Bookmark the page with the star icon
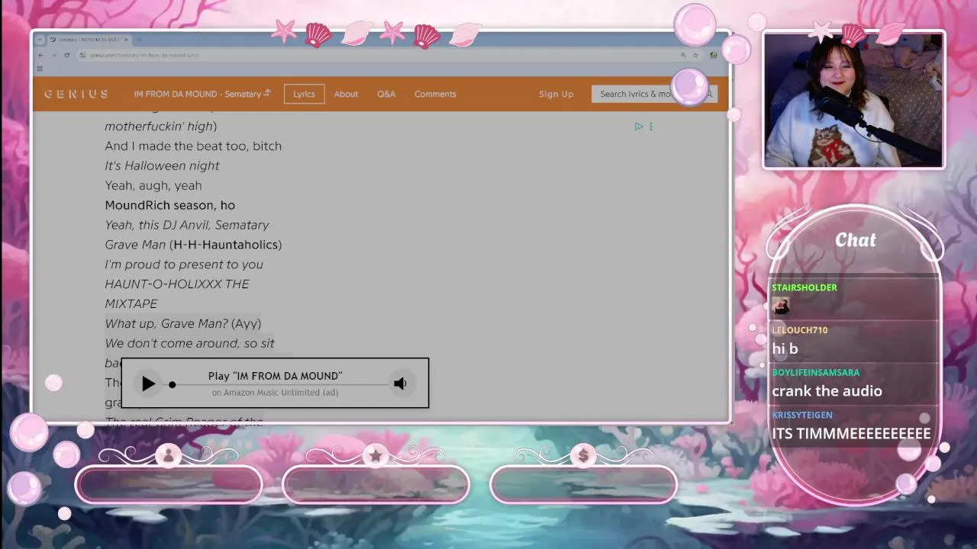977x549 pixels. click(x=695, y=55)
